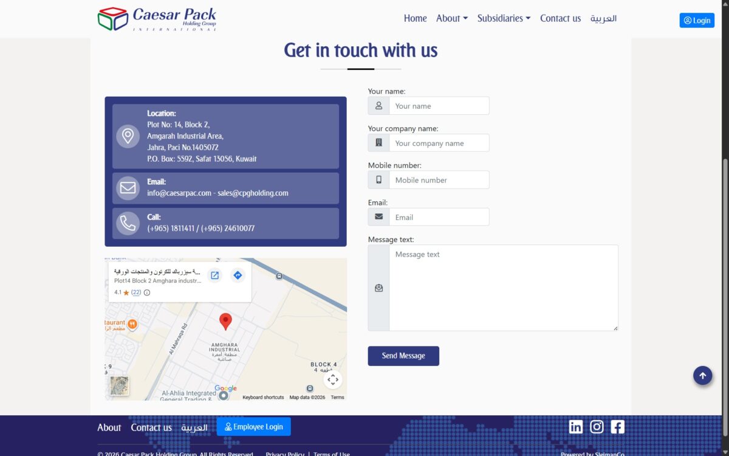Click the phone call icon
729x456 pixels.
[128, 223]
